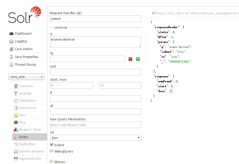Open the core_one core selector dropdown
The height and width of the screenshot is (164, 239).
(26, 77)
